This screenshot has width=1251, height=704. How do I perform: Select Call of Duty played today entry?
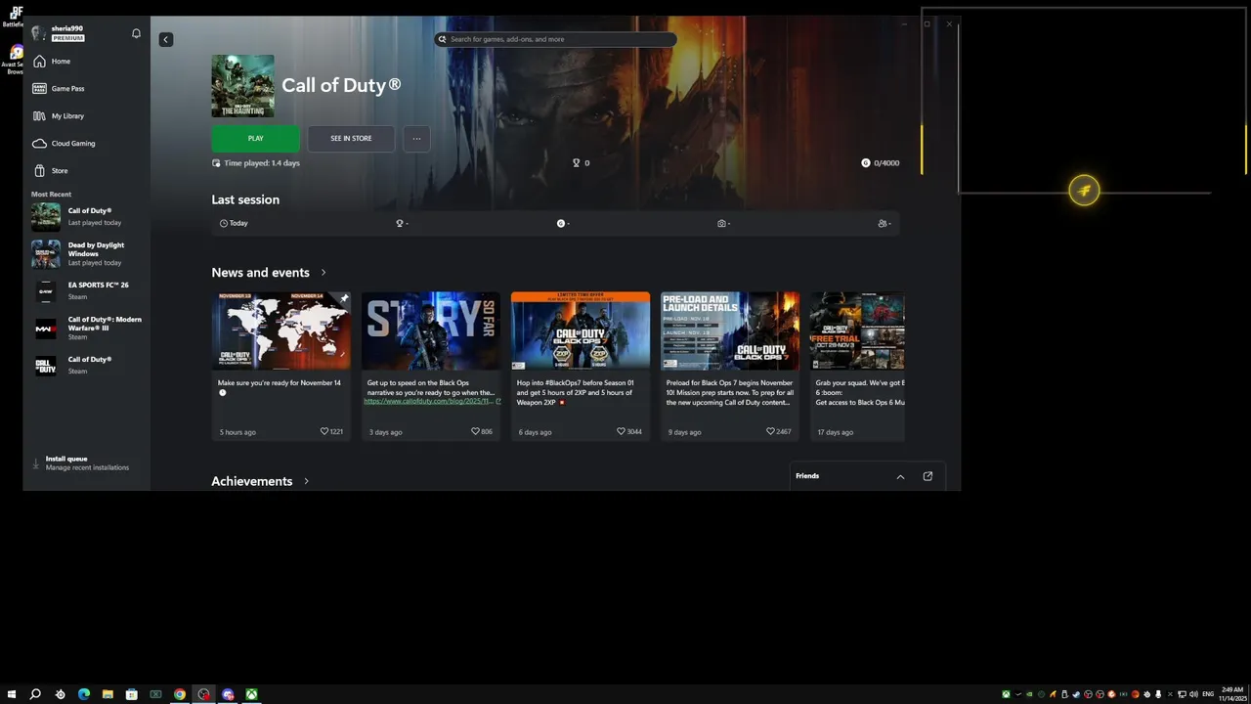tap(86, 216)
